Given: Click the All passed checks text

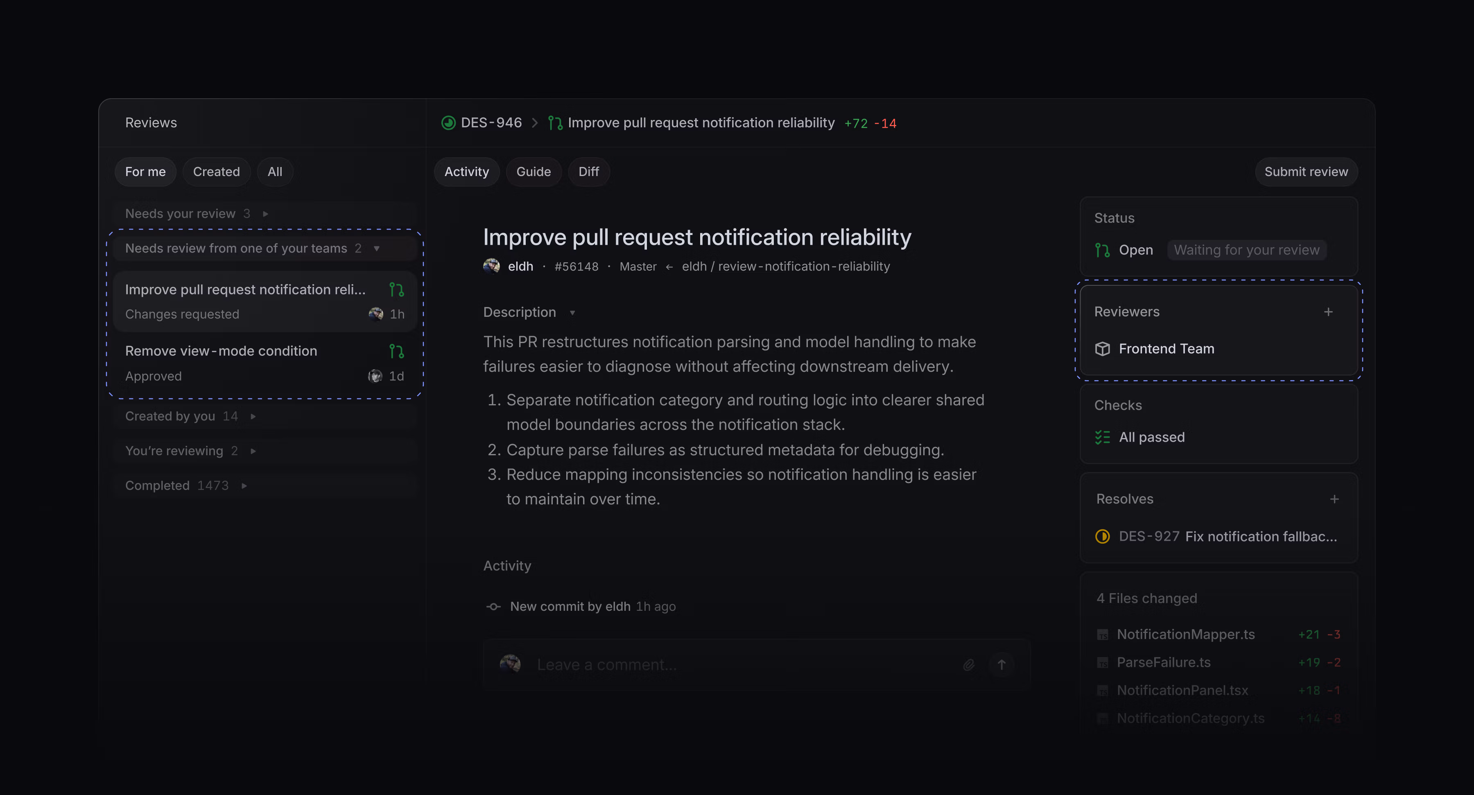Looking at the screenshot, I should [1151, 437].
